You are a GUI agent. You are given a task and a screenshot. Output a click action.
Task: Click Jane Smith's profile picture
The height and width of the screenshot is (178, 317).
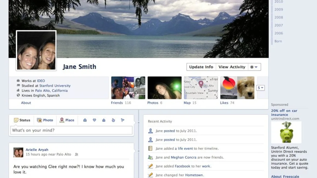(36, 50)
